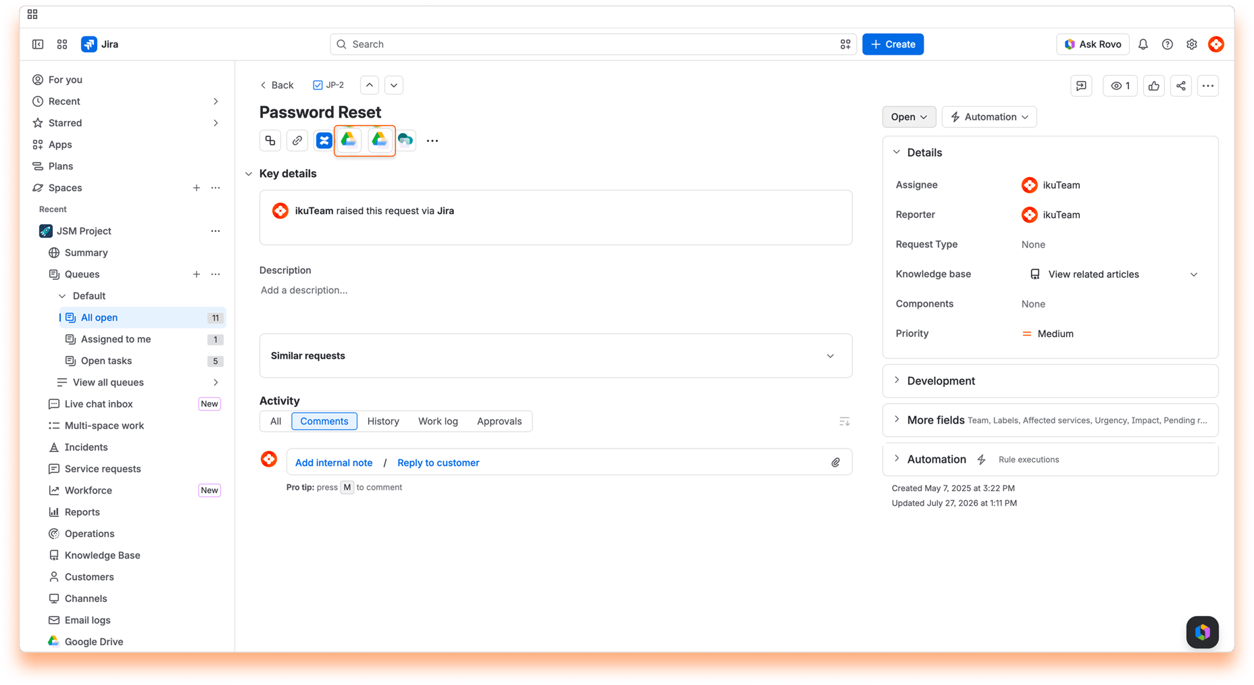The image size is (1254, 685).
Task: Click Reply to customer link
Action: click(x=438, y=463)
